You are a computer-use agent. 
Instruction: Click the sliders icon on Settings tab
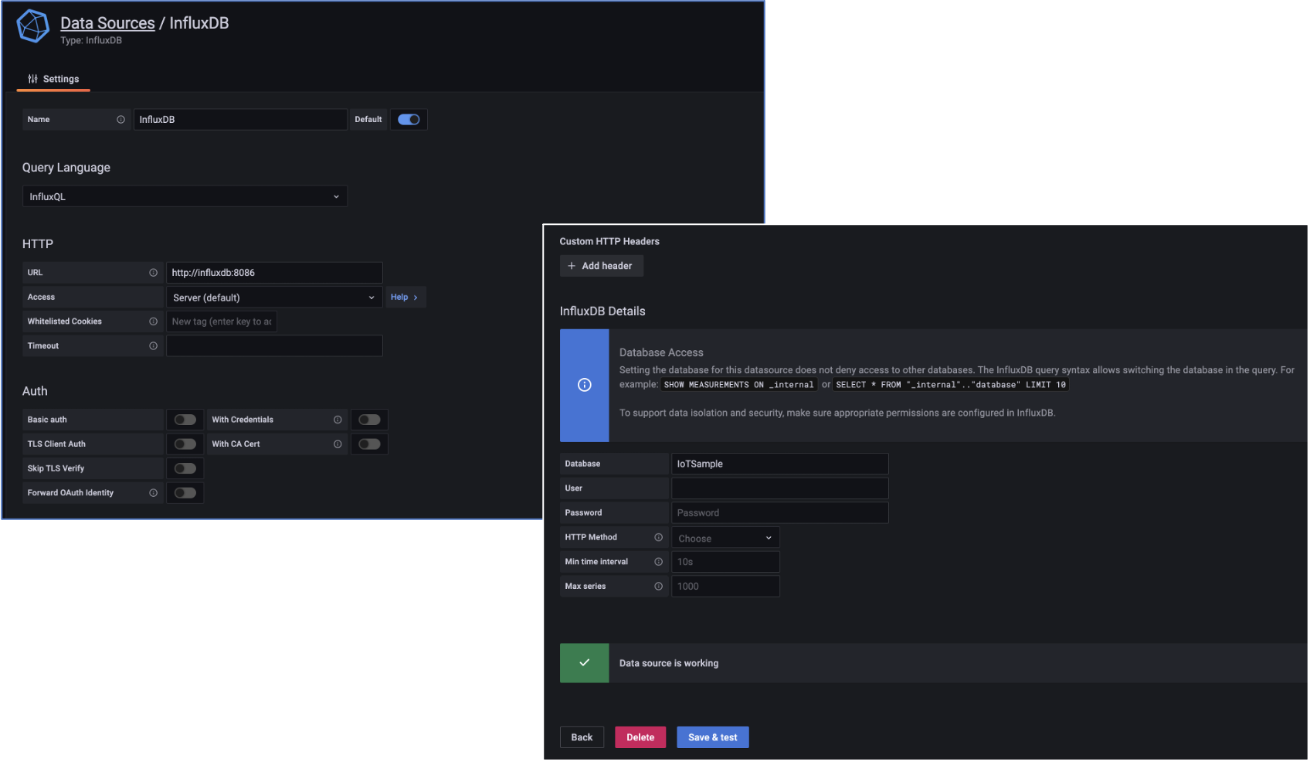[32, 79]
